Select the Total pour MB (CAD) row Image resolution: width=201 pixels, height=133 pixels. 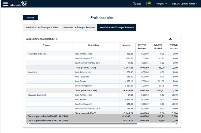85,91
